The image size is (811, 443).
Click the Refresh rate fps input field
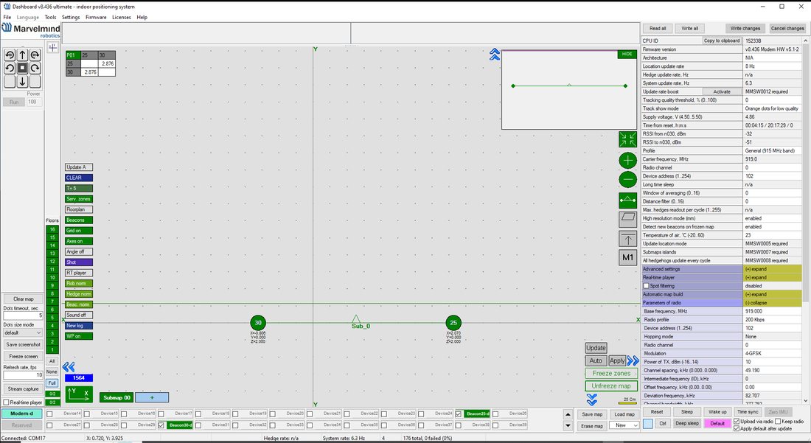[x=23, y=374]
